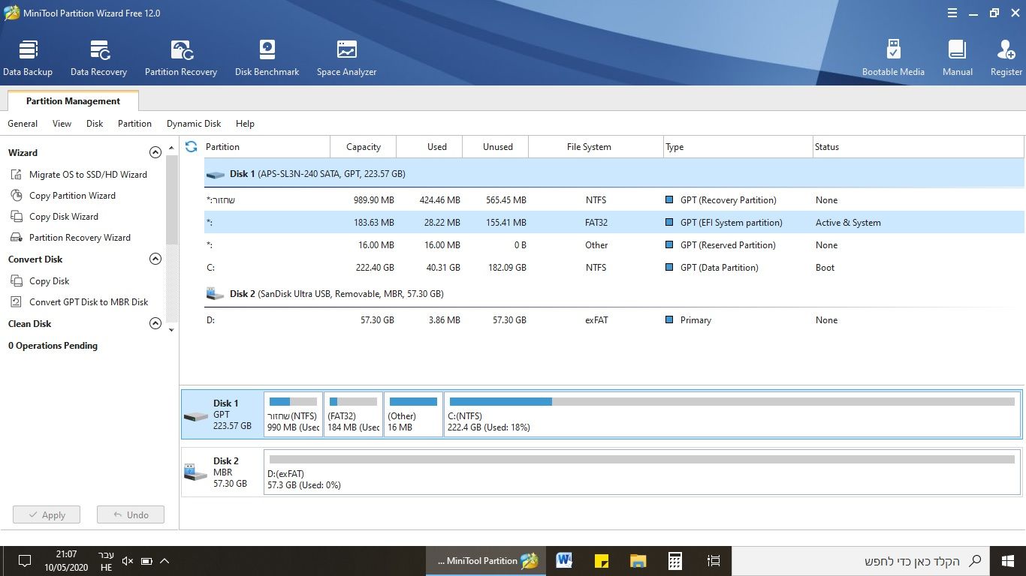
Task: Select the C:(NTFS) partition bar in disk map
Action: (732, 414)
